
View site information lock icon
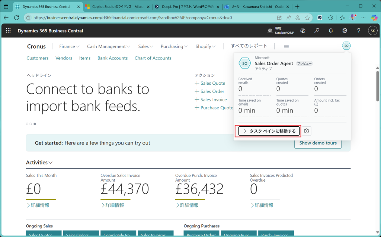tap(28, 17)
